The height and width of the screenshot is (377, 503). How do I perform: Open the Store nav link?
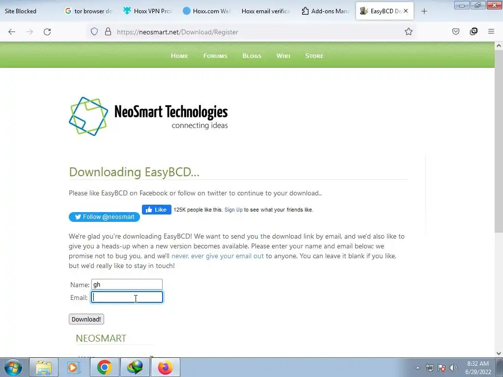pos(314,56)
